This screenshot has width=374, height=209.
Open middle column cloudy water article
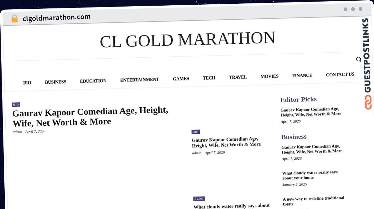(x=232, y=206)
